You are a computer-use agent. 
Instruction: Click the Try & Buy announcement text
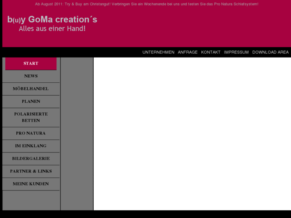tap(147, 4)
